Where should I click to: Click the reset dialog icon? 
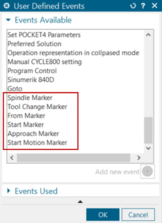133,6
